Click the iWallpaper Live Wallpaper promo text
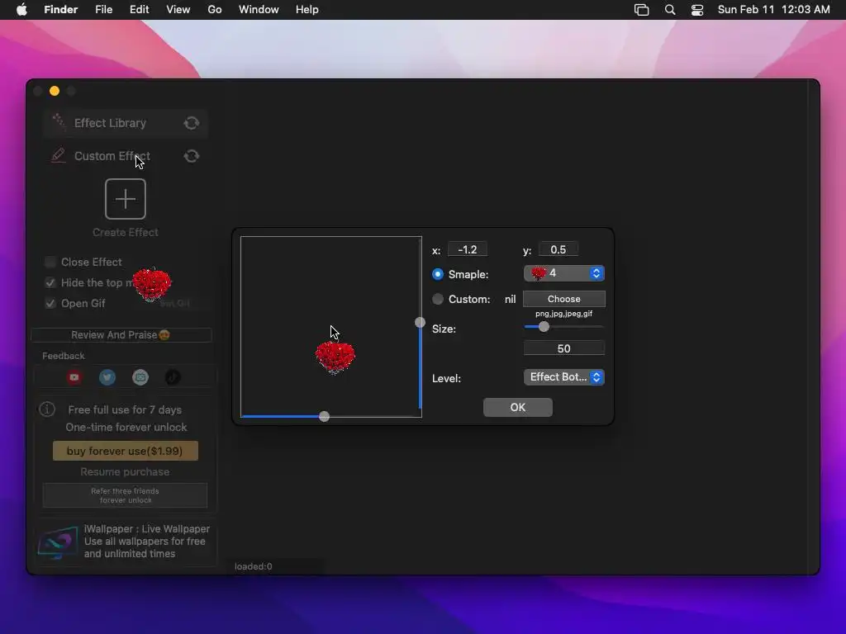The width and height of the screenshot is (846, 634). [x=147, y=542]
